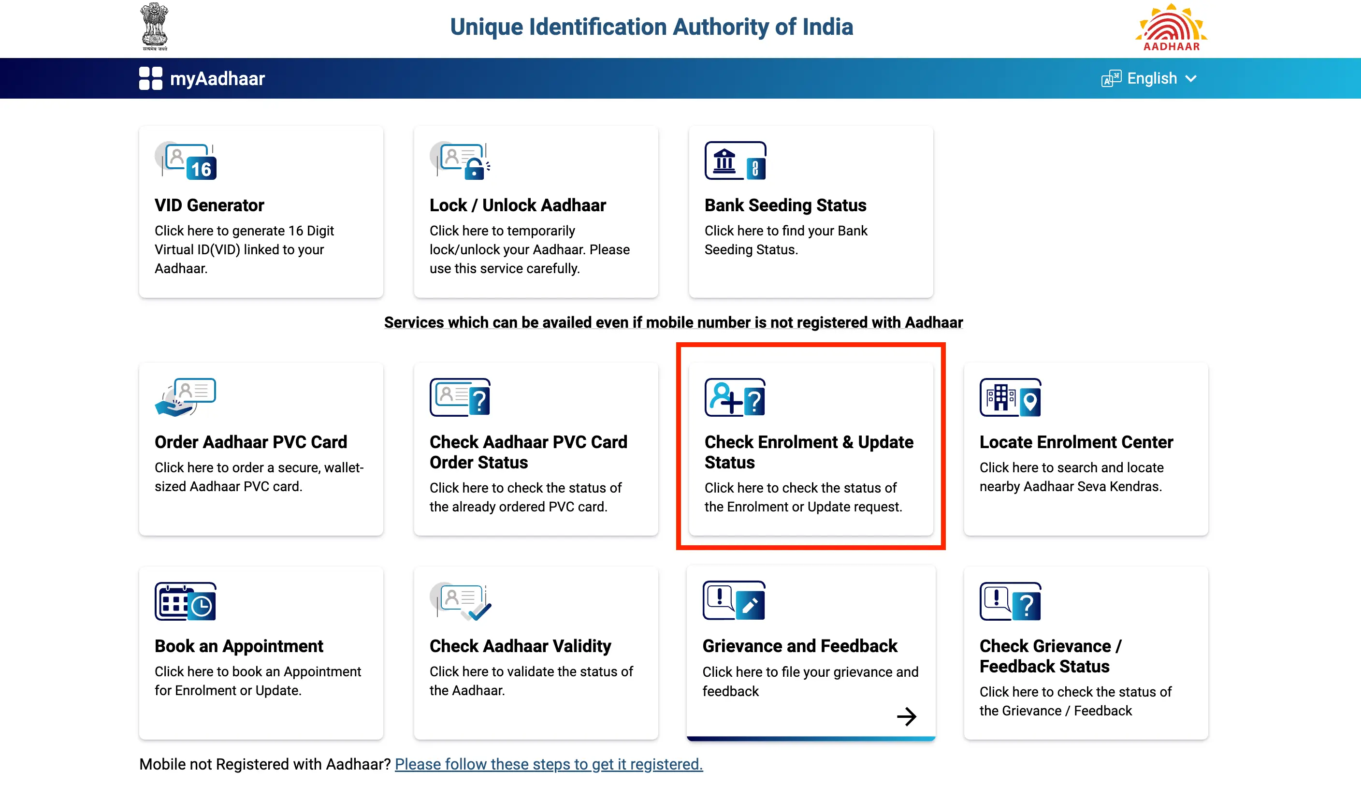This screenshot has width=1361, height=786.
Task: Open Lock / Unlock Aadhaar service
Action: 536,212
